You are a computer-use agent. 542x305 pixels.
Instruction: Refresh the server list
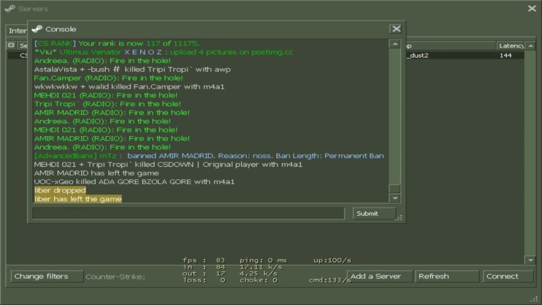(x=447, y=276)
